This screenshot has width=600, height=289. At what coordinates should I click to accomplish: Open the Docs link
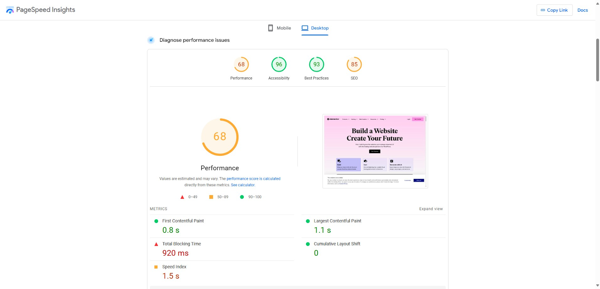click(x=582, y=10)
